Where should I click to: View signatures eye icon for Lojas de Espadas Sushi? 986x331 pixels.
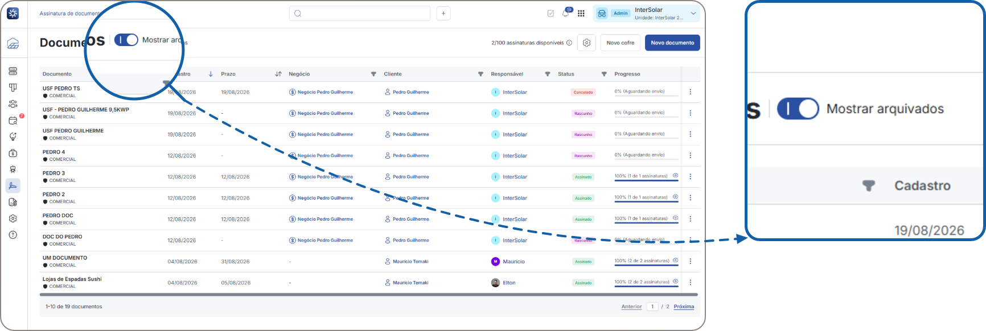click(x=676, y=282)
